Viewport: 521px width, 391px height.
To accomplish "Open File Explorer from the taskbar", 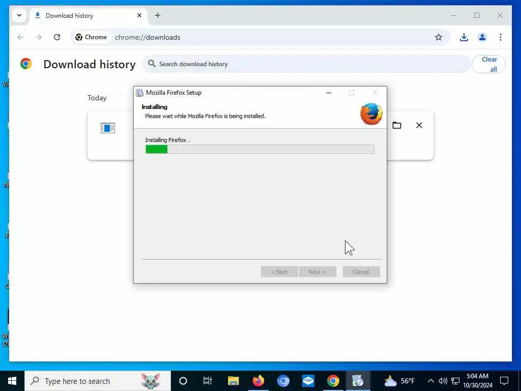I will (233, 381).
